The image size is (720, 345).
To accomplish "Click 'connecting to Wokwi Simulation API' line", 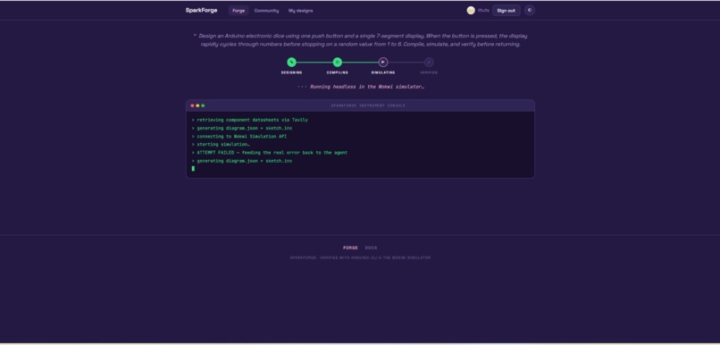I will pyautogui.click(x=239, y=137).
